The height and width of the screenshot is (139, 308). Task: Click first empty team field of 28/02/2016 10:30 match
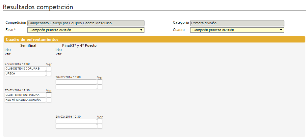tap(76, 121)
